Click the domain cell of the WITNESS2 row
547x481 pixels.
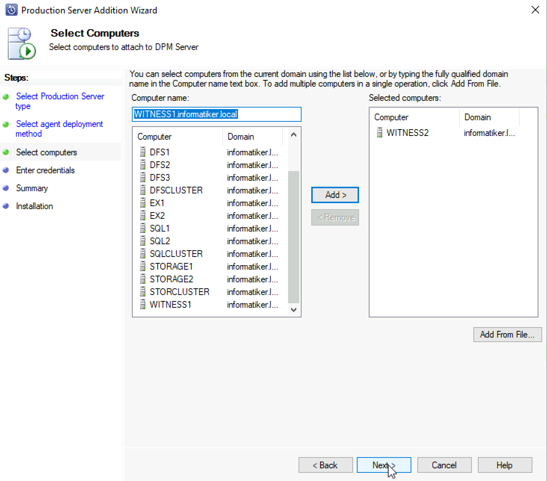[x=489, y=133]
